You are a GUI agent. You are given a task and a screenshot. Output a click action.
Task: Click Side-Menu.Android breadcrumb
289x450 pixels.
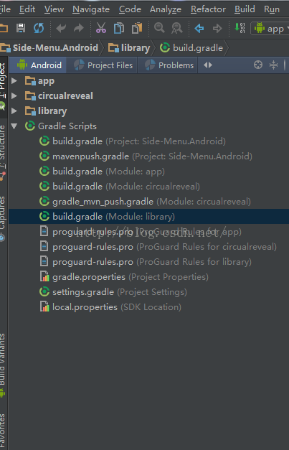pyautogui.click(x=49, y=47)
